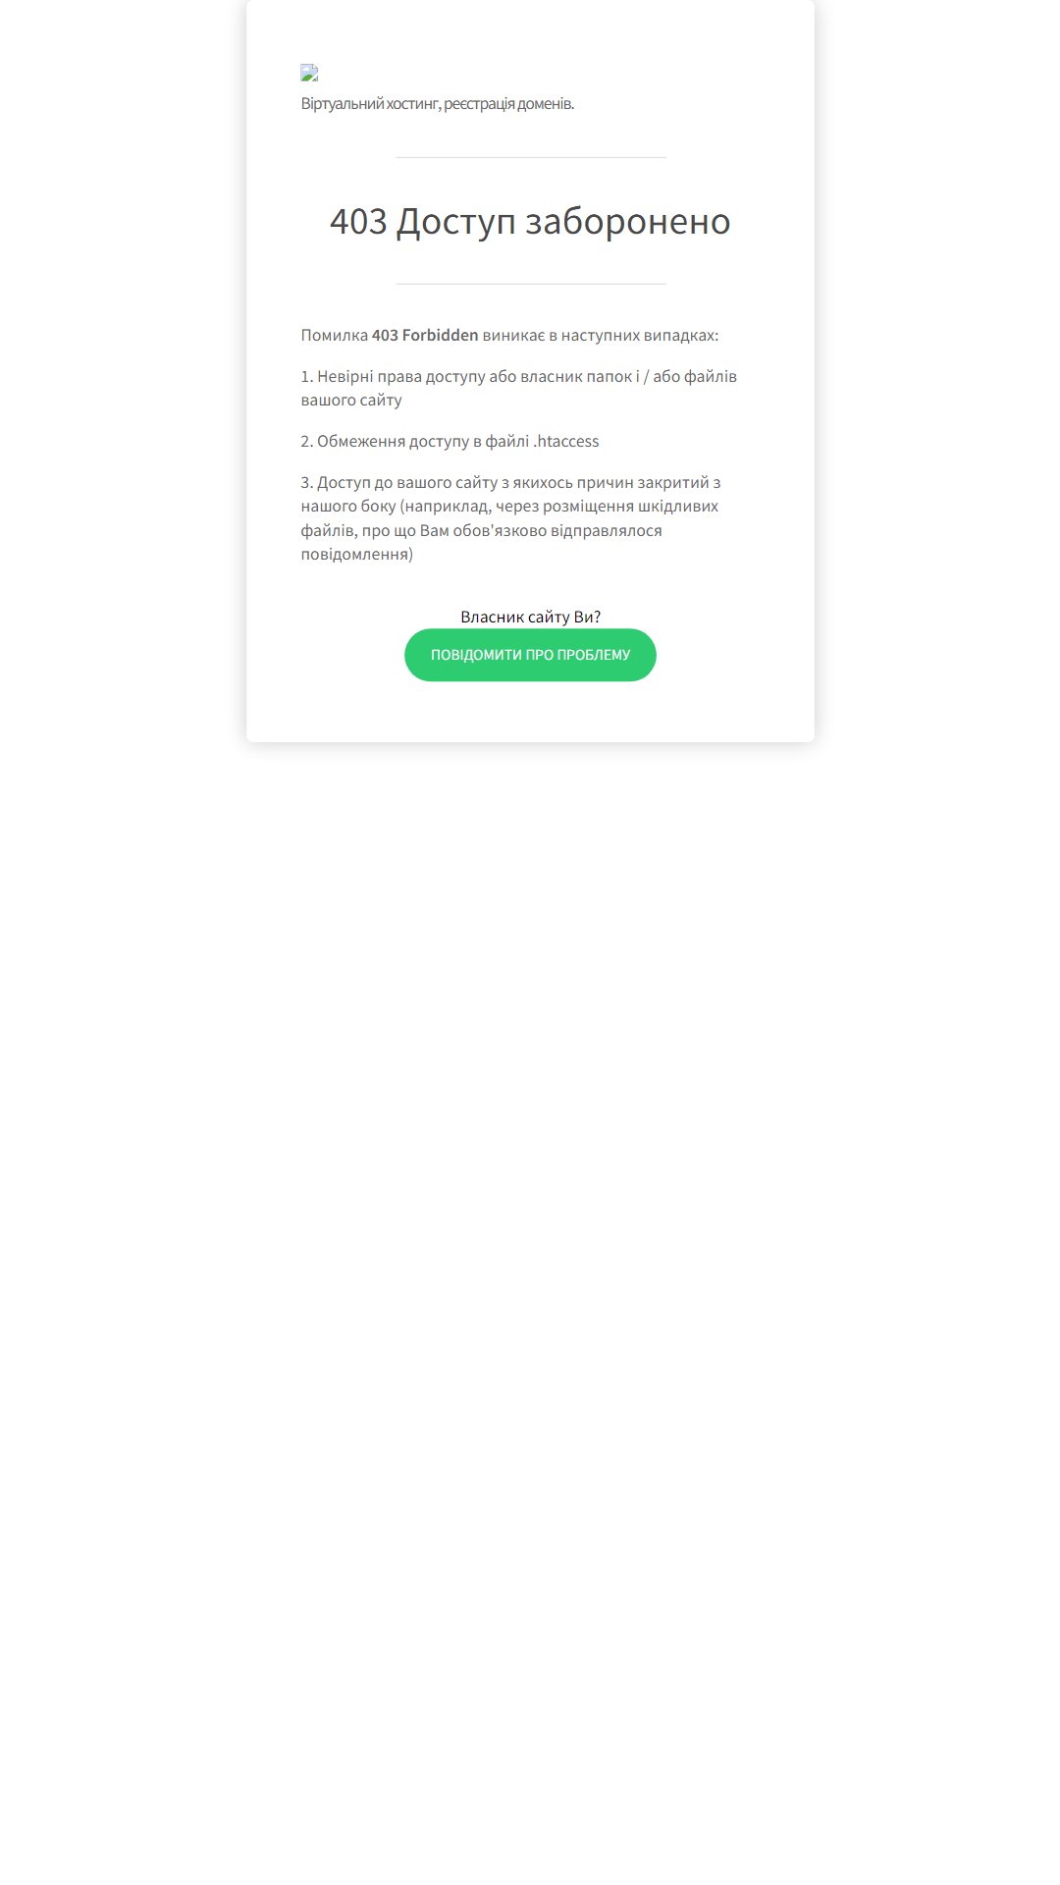Viewport: 1060px width, 1885px height.
Task: Click the heading 403 Доступ заборонено
Action: 530,221
